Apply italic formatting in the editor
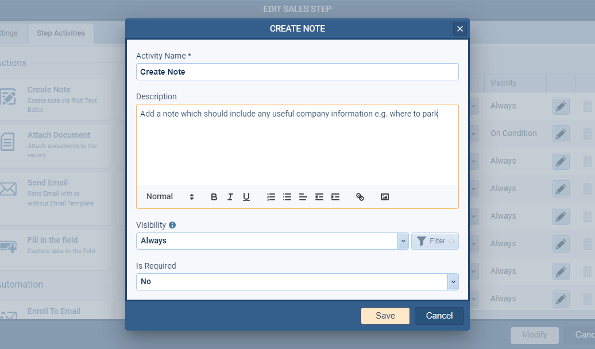The image size is (595, 349). click(x=230, y=197)
